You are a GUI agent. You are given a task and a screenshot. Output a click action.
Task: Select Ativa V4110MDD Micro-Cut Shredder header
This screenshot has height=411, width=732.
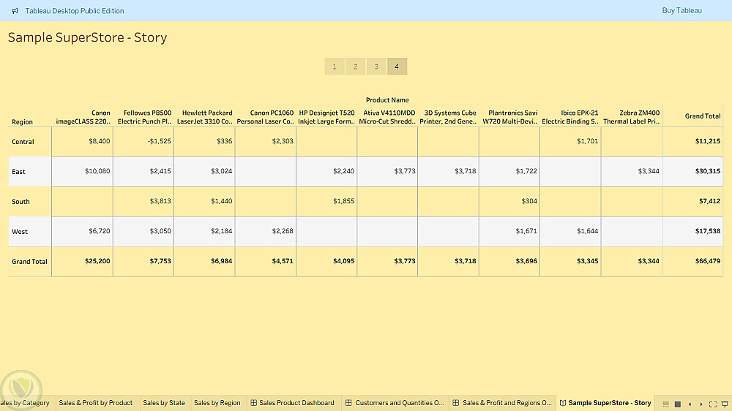coord(387,116)
